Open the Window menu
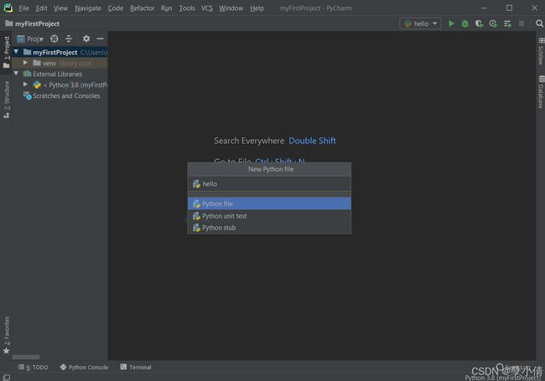The width and height of the screenshot is (545, 381). tap(231, 8)
